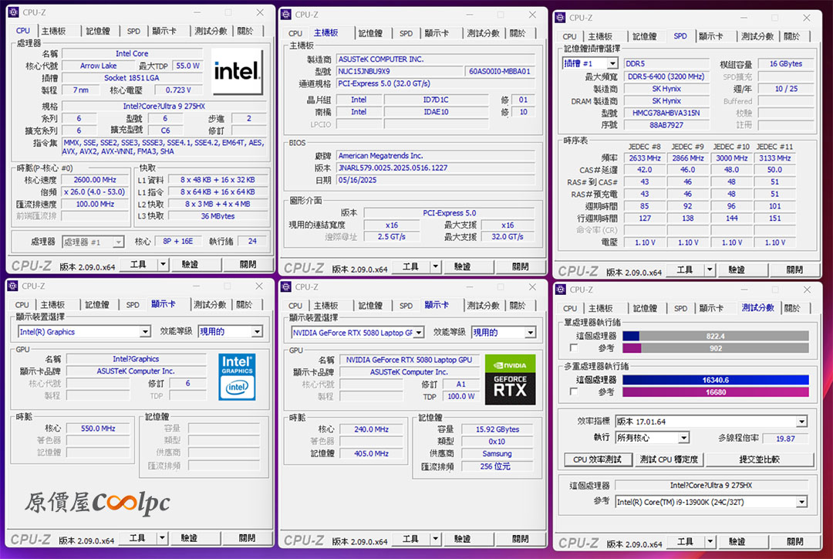Click the CPU-Z app icon in the CPU window title bar
Viewport: 833px width, 559px height.
14,12
